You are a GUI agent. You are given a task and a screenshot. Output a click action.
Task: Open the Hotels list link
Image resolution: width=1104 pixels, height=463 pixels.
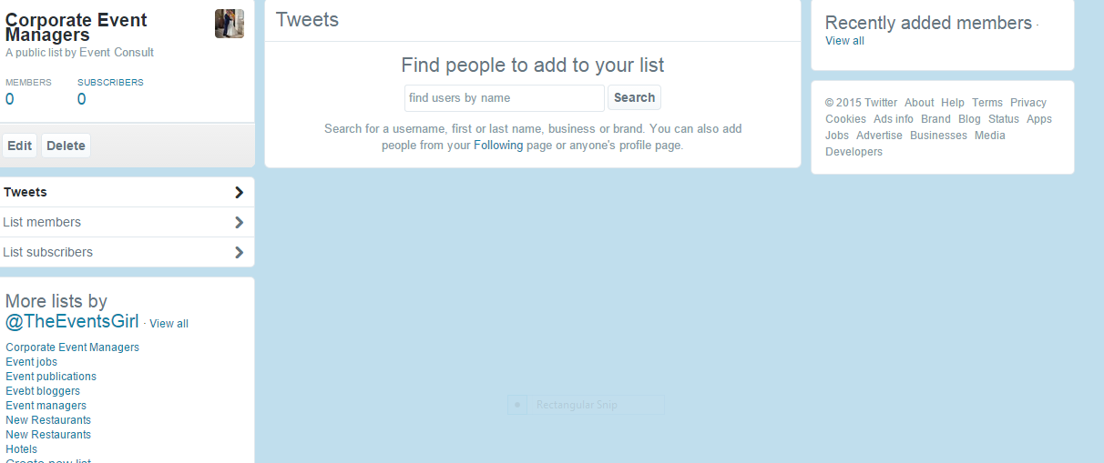point(22,449)
